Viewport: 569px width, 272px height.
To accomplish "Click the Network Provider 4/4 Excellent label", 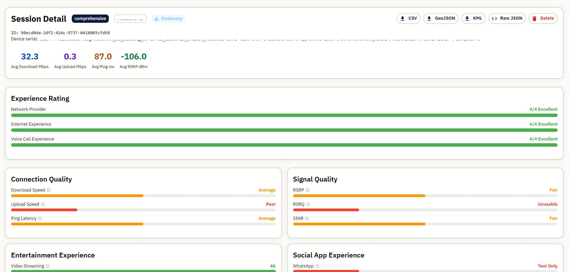I will coord(543,109).
